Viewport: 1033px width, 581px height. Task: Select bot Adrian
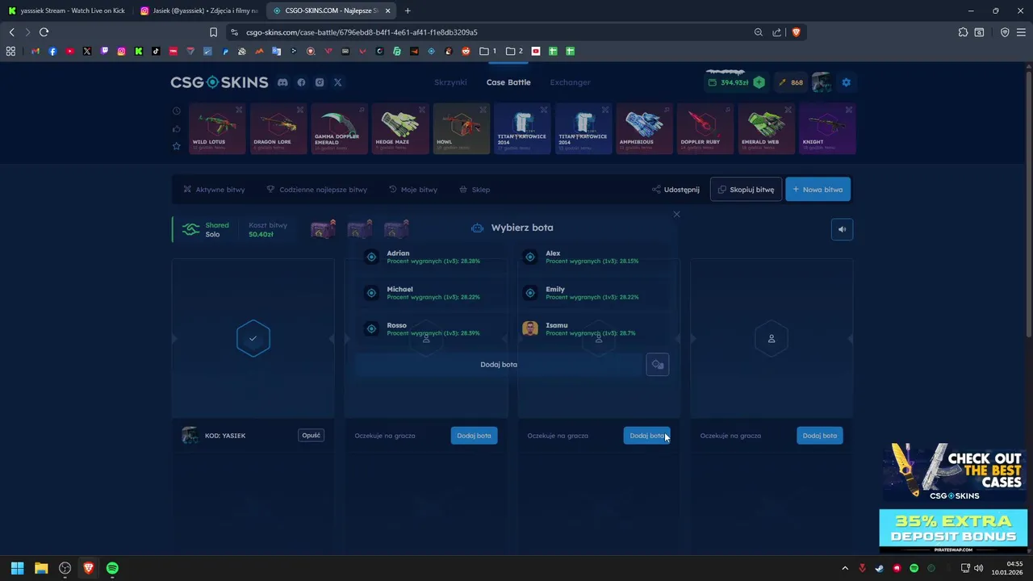(433, 257)
